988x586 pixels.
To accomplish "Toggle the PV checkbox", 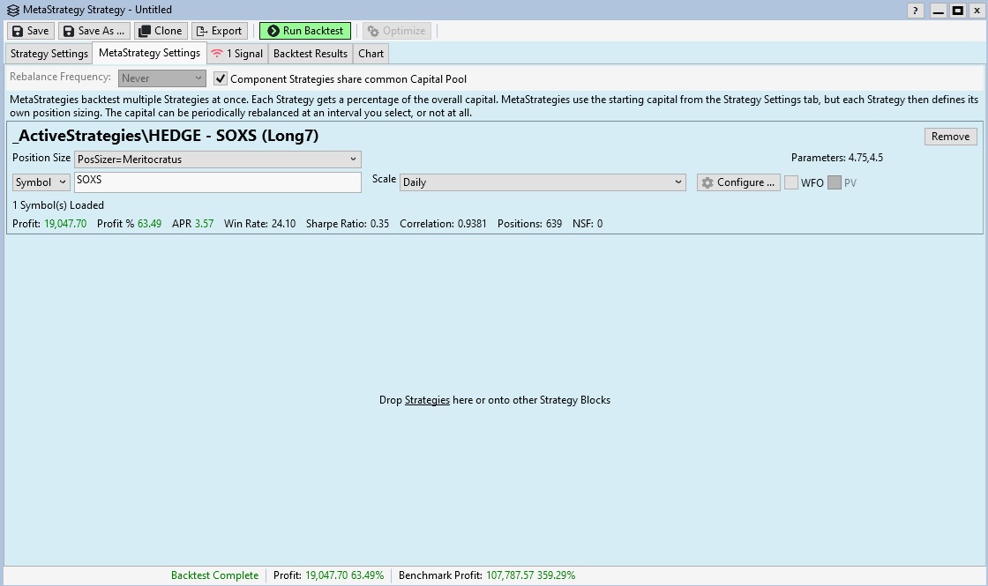I will (834, 182).
